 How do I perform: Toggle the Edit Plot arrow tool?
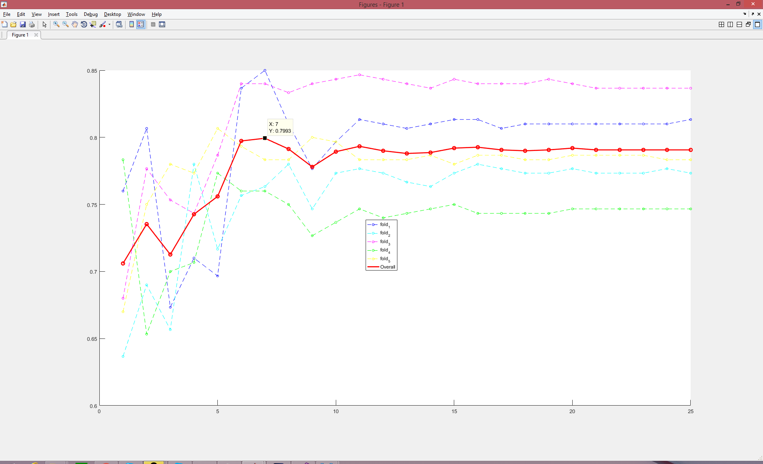(45, 24)
